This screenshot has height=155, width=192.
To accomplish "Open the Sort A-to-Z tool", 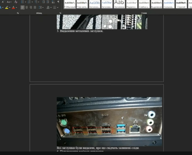I will click(x=53, y=2).
